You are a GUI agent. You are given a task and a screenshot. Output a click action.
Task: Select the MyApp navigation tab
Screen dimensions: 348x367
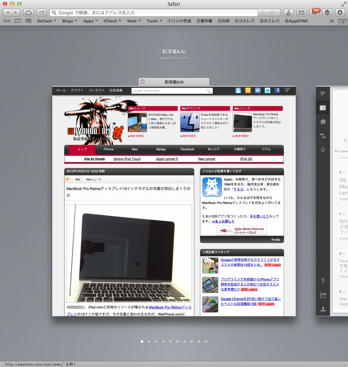click(x=161, y=149)
